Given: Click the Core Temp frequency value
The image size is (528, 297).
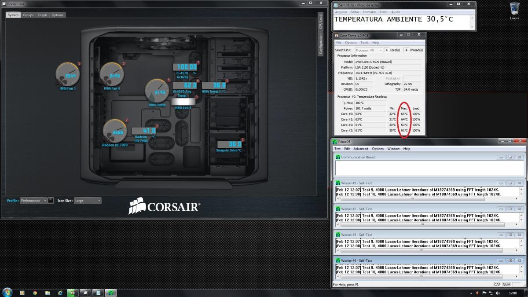Looking at the screenshot, I should tap(388, 73).
